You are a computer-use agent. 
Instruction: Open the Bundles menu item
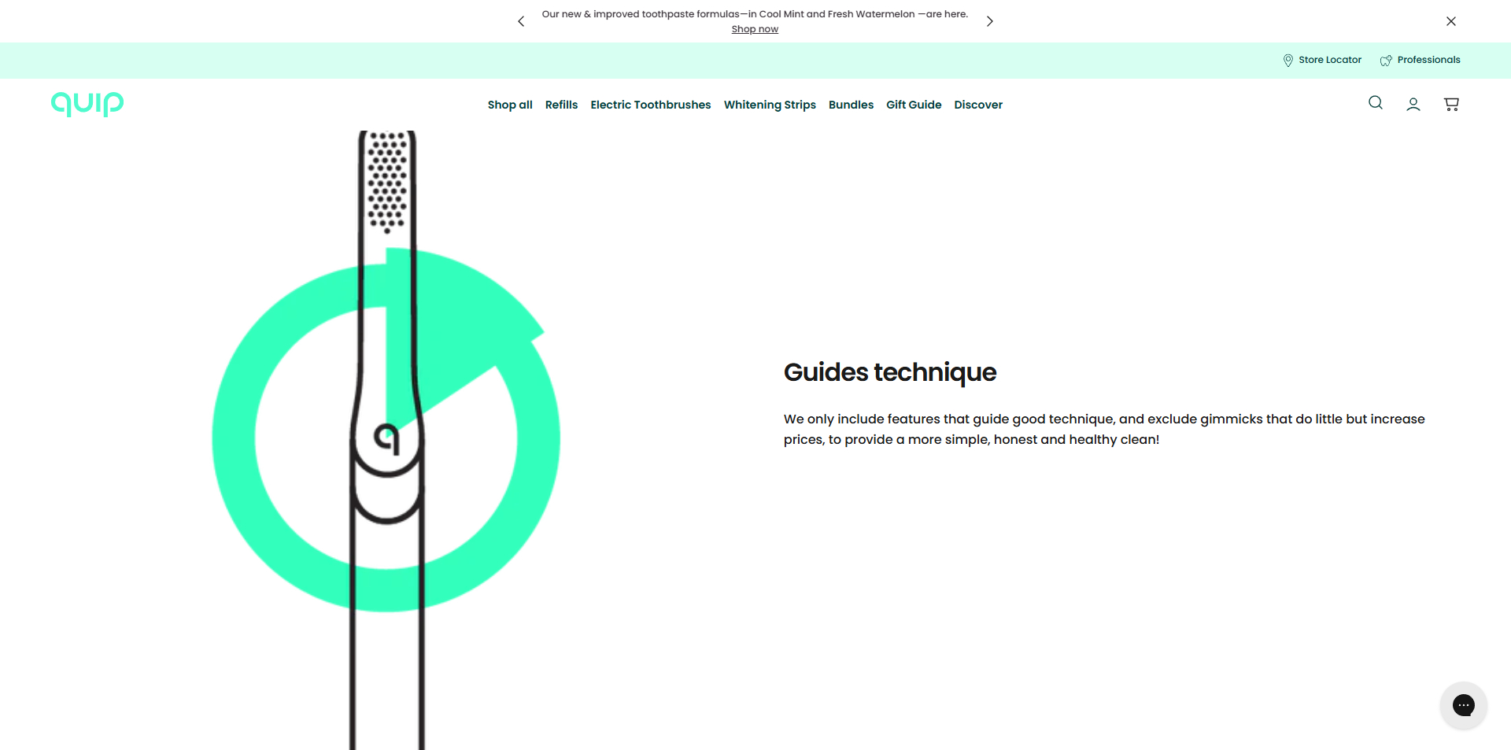click(851, 105)
